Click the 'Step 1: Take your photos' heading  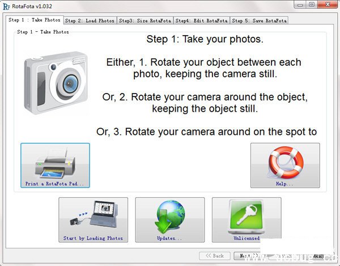point(205,40)
